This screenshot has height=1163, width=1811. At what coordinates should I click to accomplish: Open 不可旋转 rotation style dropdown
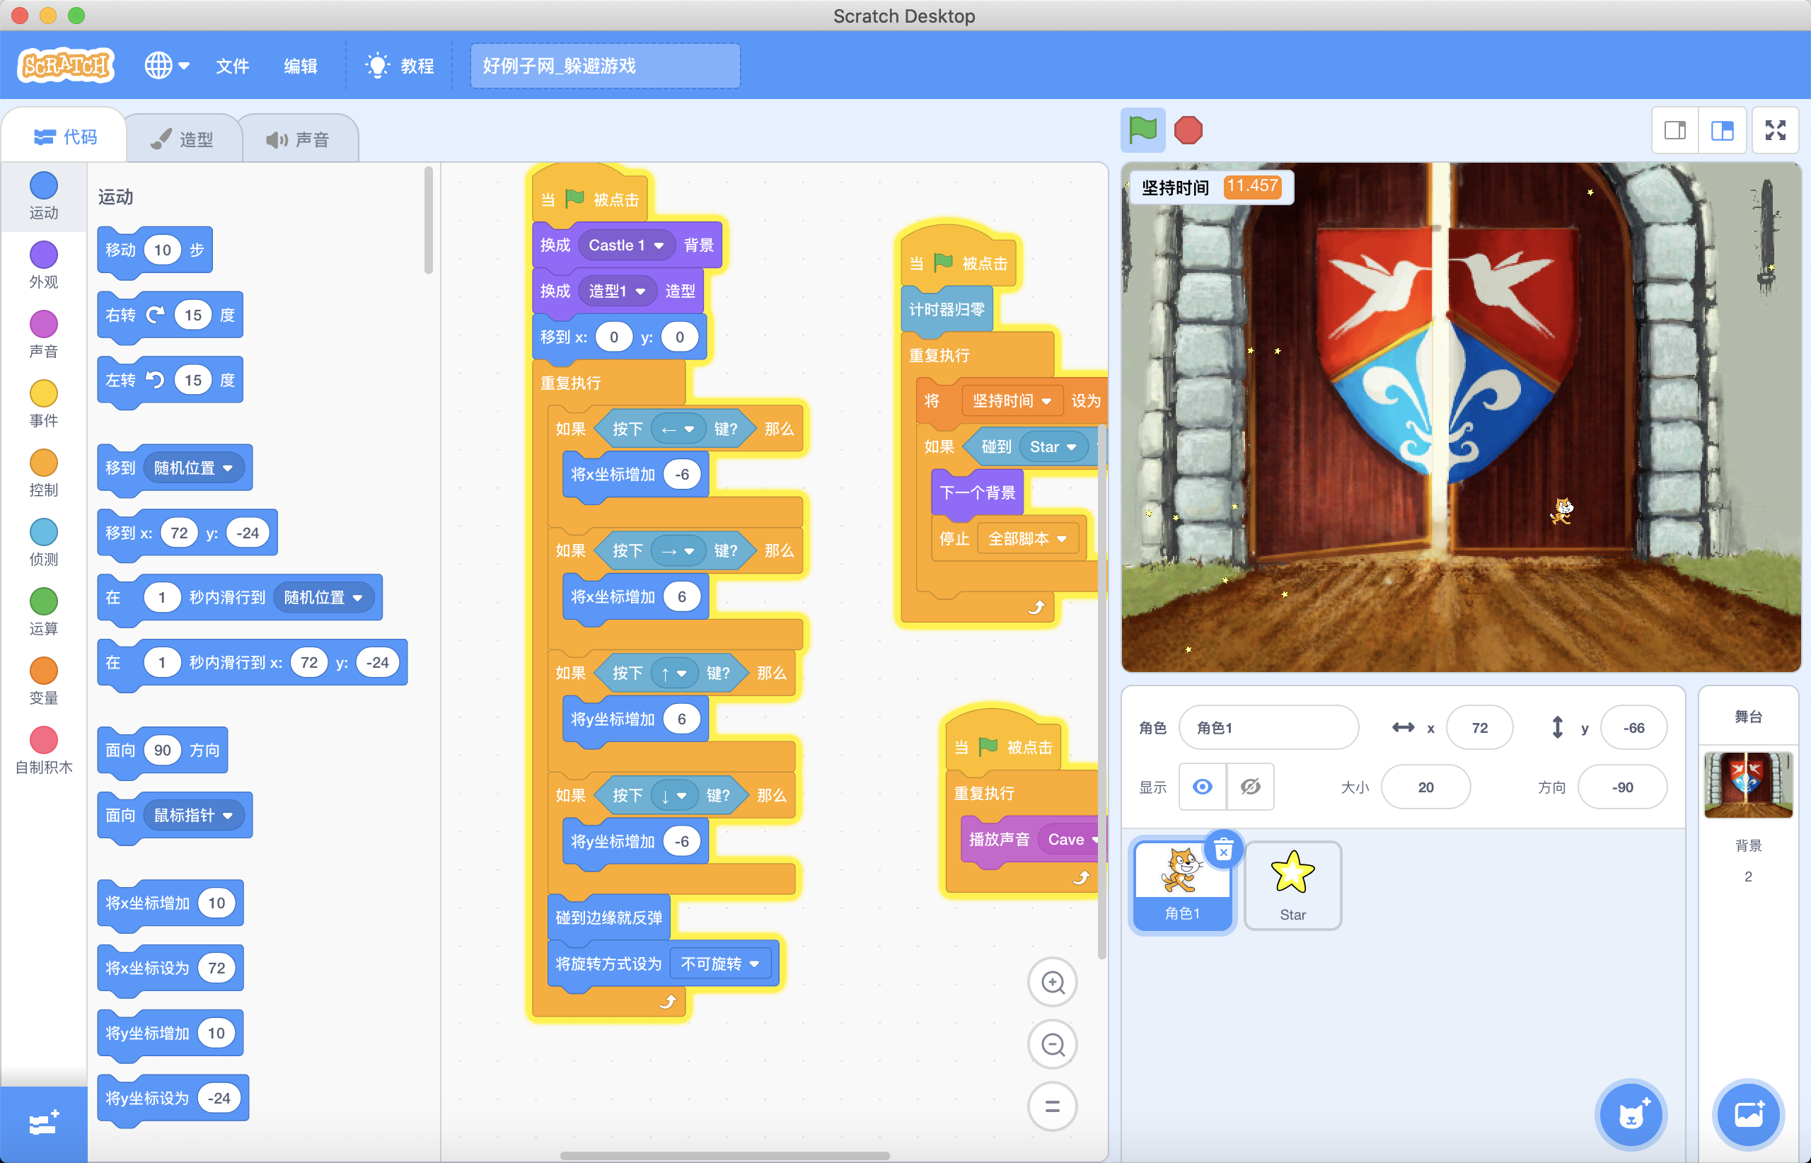pos(719,964)
